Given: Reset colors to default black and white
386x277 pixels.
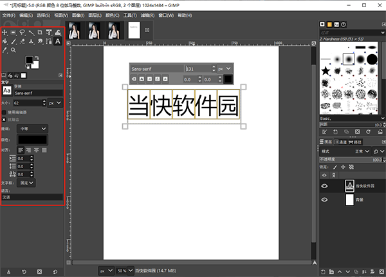Looking at the screenshot, I should pos(27,67).
